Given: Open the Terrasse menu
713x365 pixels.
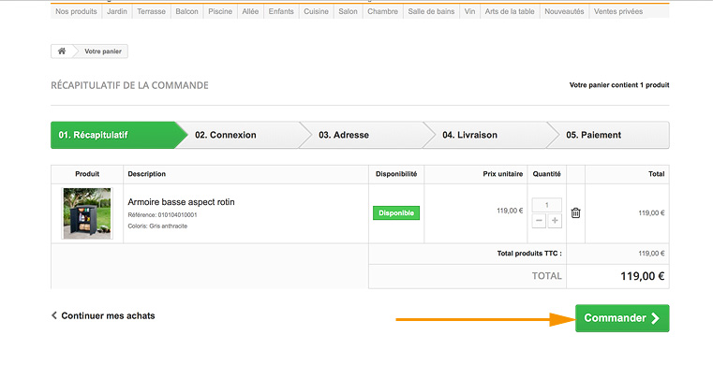Looking at the screenshot, I should [152, 11].
